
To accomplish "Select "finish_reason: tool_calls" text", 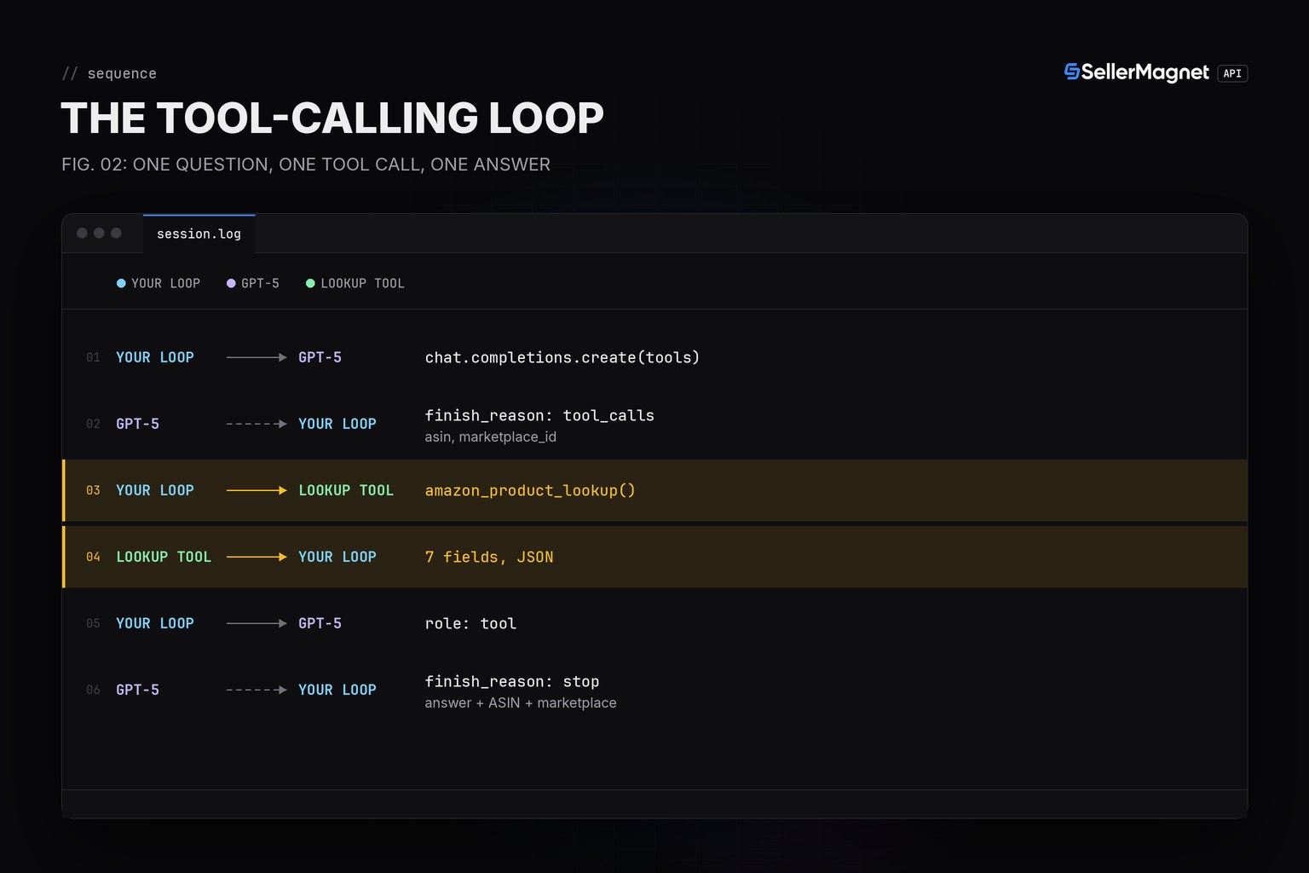I will (x=539, y=415).
